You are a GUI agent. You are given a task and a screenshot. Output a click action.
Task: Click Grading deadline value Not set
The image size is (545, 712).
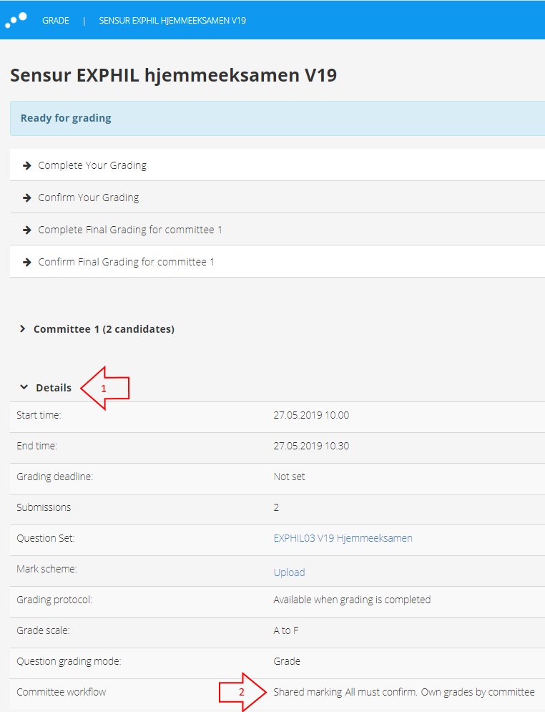(289, 477)
